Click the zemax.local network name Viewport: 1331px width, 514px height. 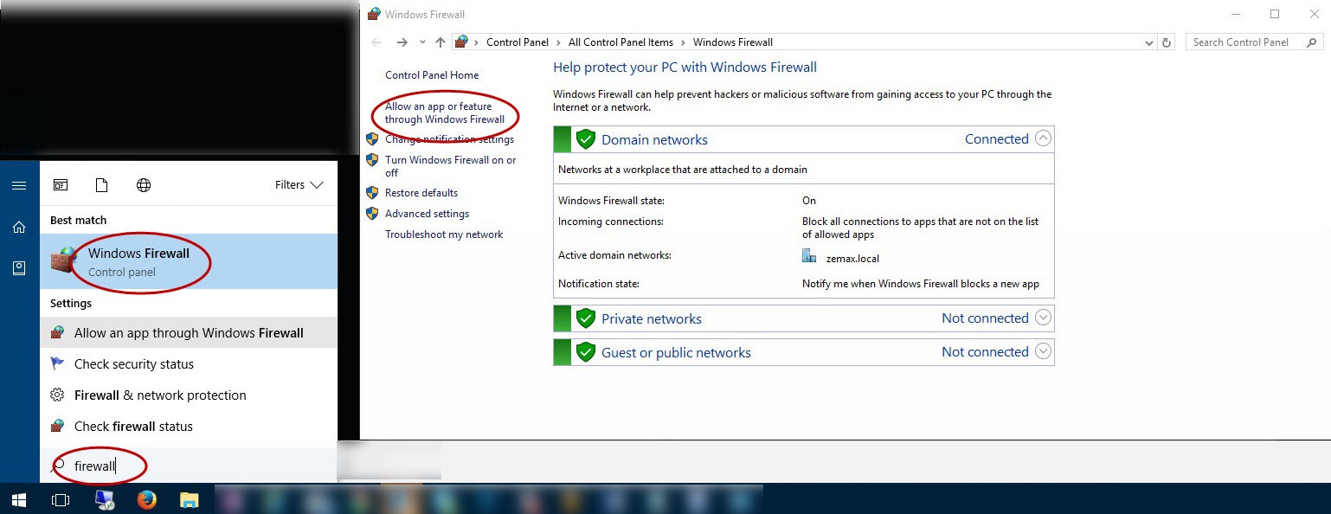[x=852, y=259]
